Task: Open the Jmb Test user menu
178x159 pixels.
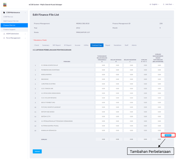Action: [169, 5]
